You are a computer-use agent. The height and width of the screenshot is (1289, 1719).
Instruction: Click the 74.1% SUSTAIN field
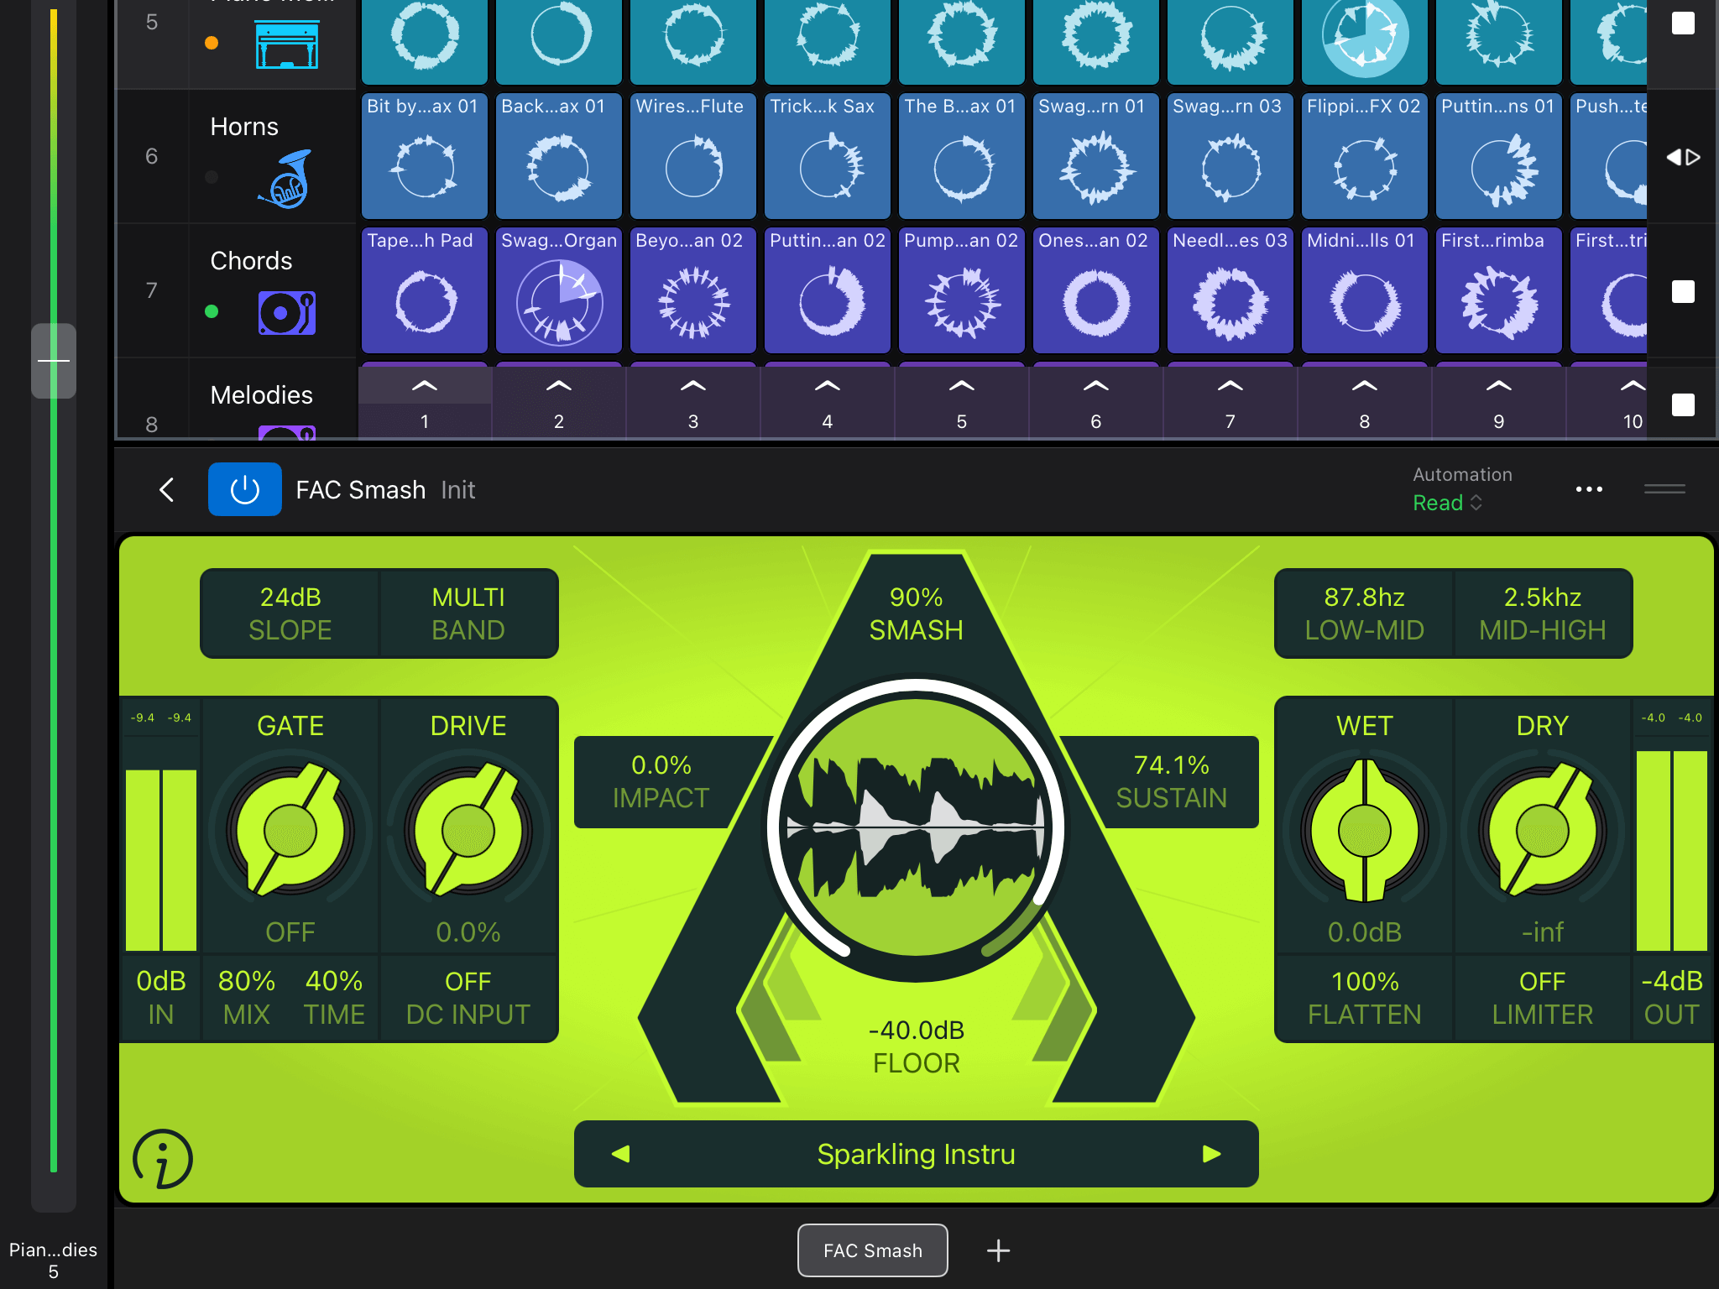(1171, 781)
